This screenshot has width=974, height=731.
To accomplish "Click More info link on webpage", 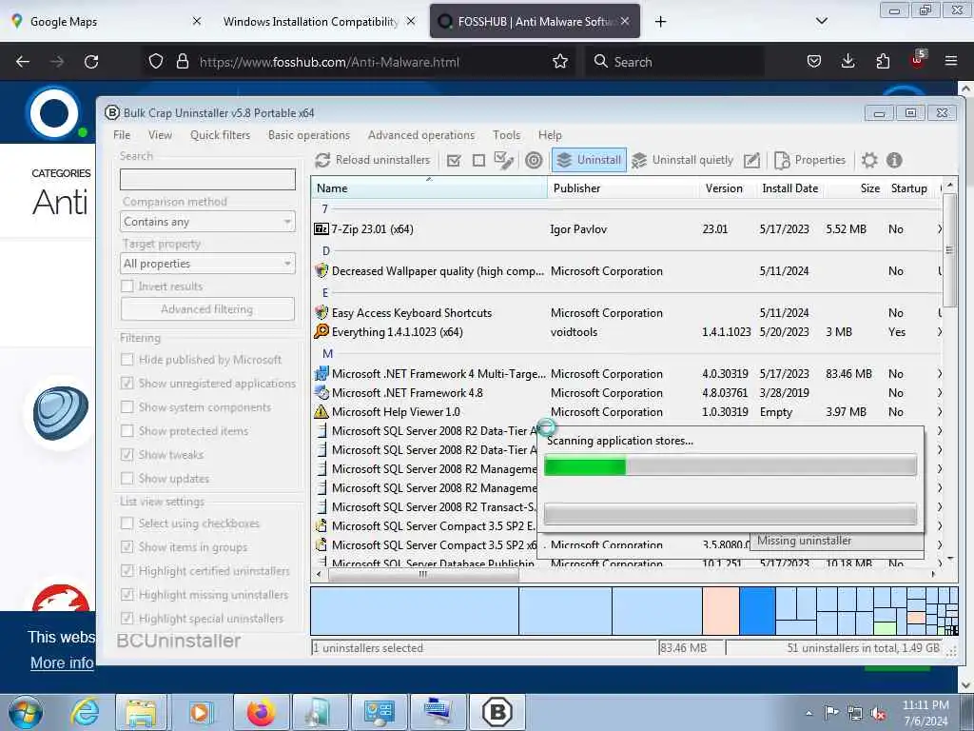I will click(62, 662).
